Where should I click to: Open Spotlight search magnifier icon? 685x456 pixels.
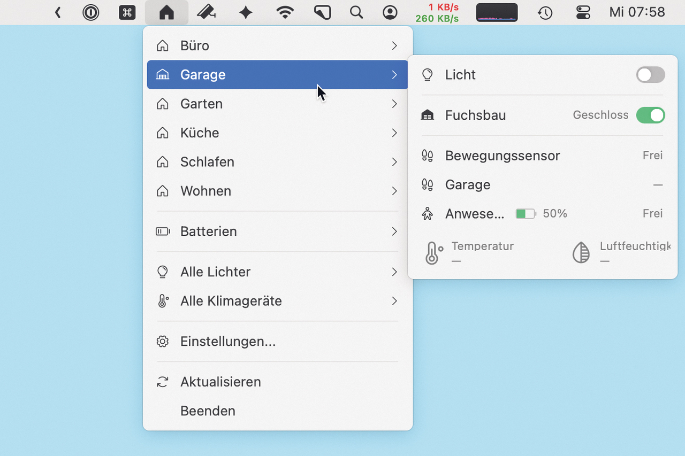click(356, 12)
